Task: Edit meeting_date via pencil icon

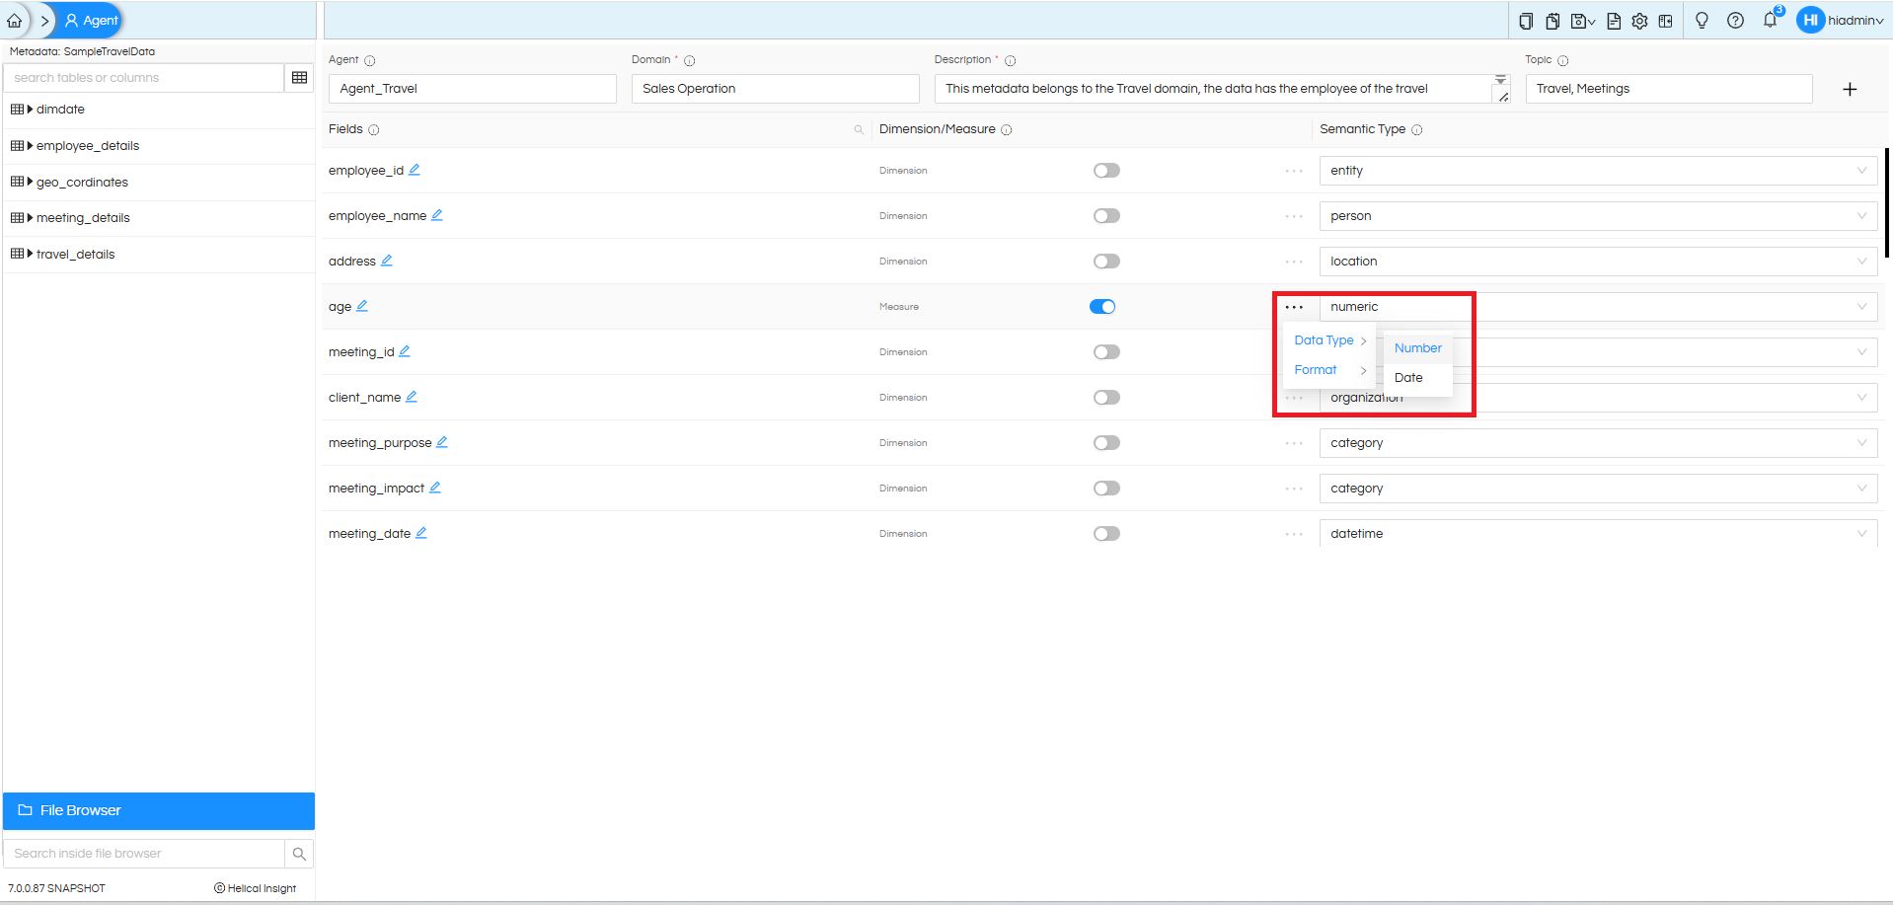Action: point(421,533)
